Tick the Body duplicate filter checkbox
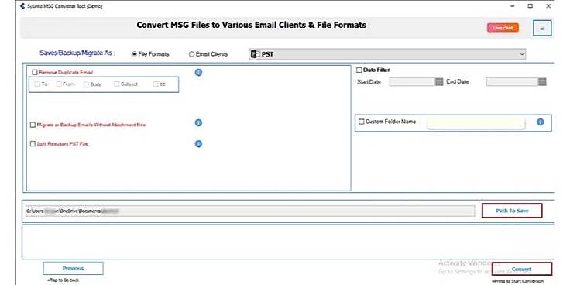Image resolution: width=570 pixels, height=285 pixels. coord(86,84)
